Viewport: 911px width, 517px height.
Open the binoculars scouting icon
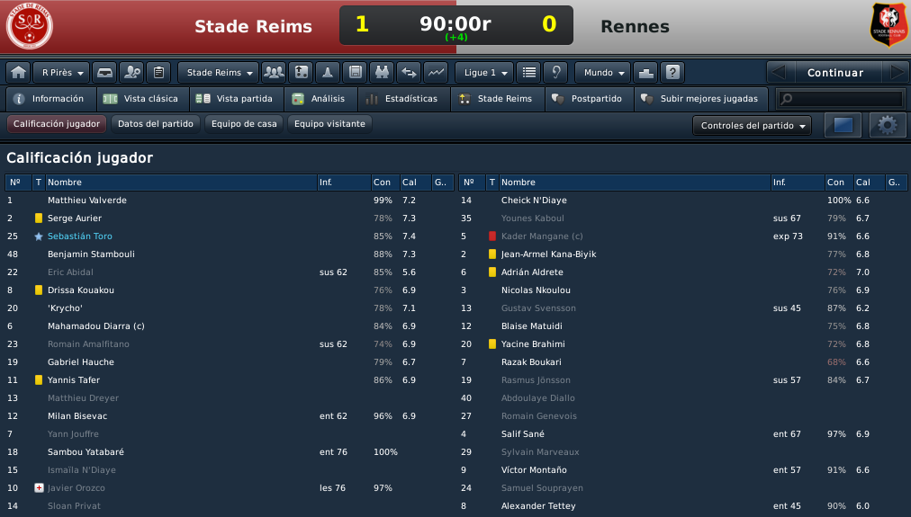tap(382, 73)
